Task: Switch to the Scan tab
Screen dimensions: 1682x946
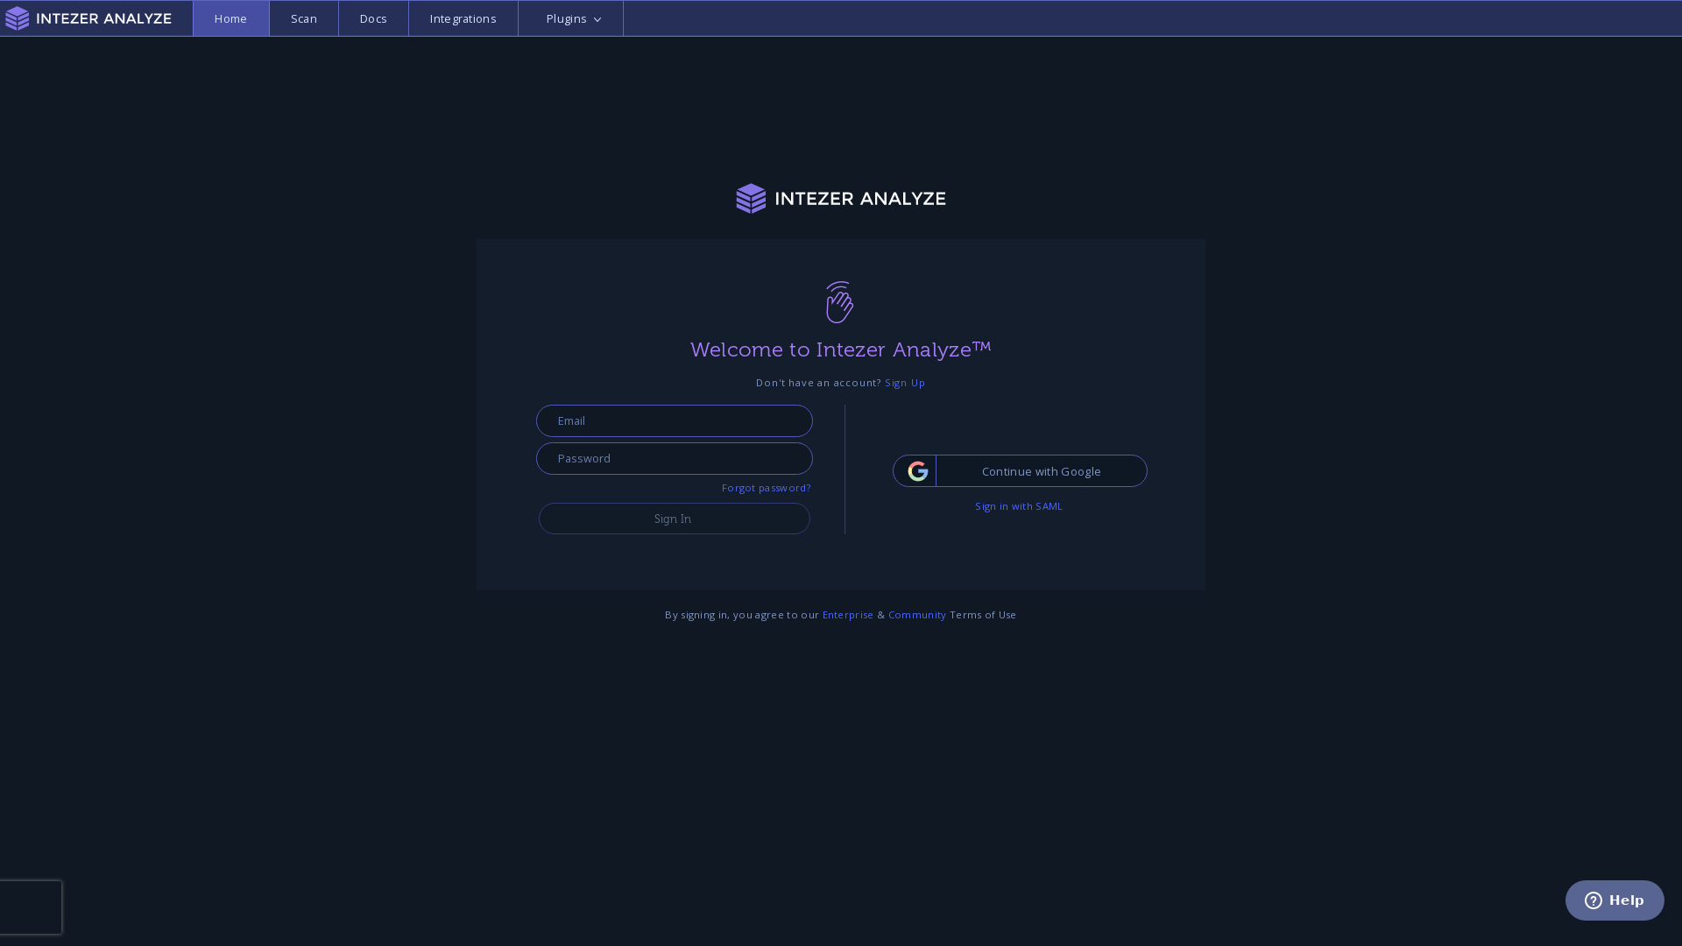Action: [x=303, y=18]
